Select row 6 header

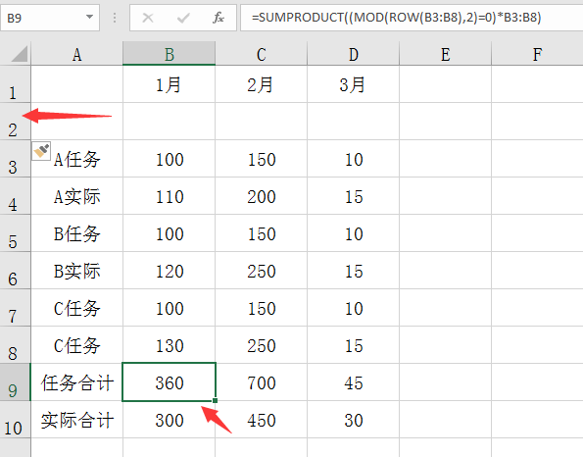16,271
